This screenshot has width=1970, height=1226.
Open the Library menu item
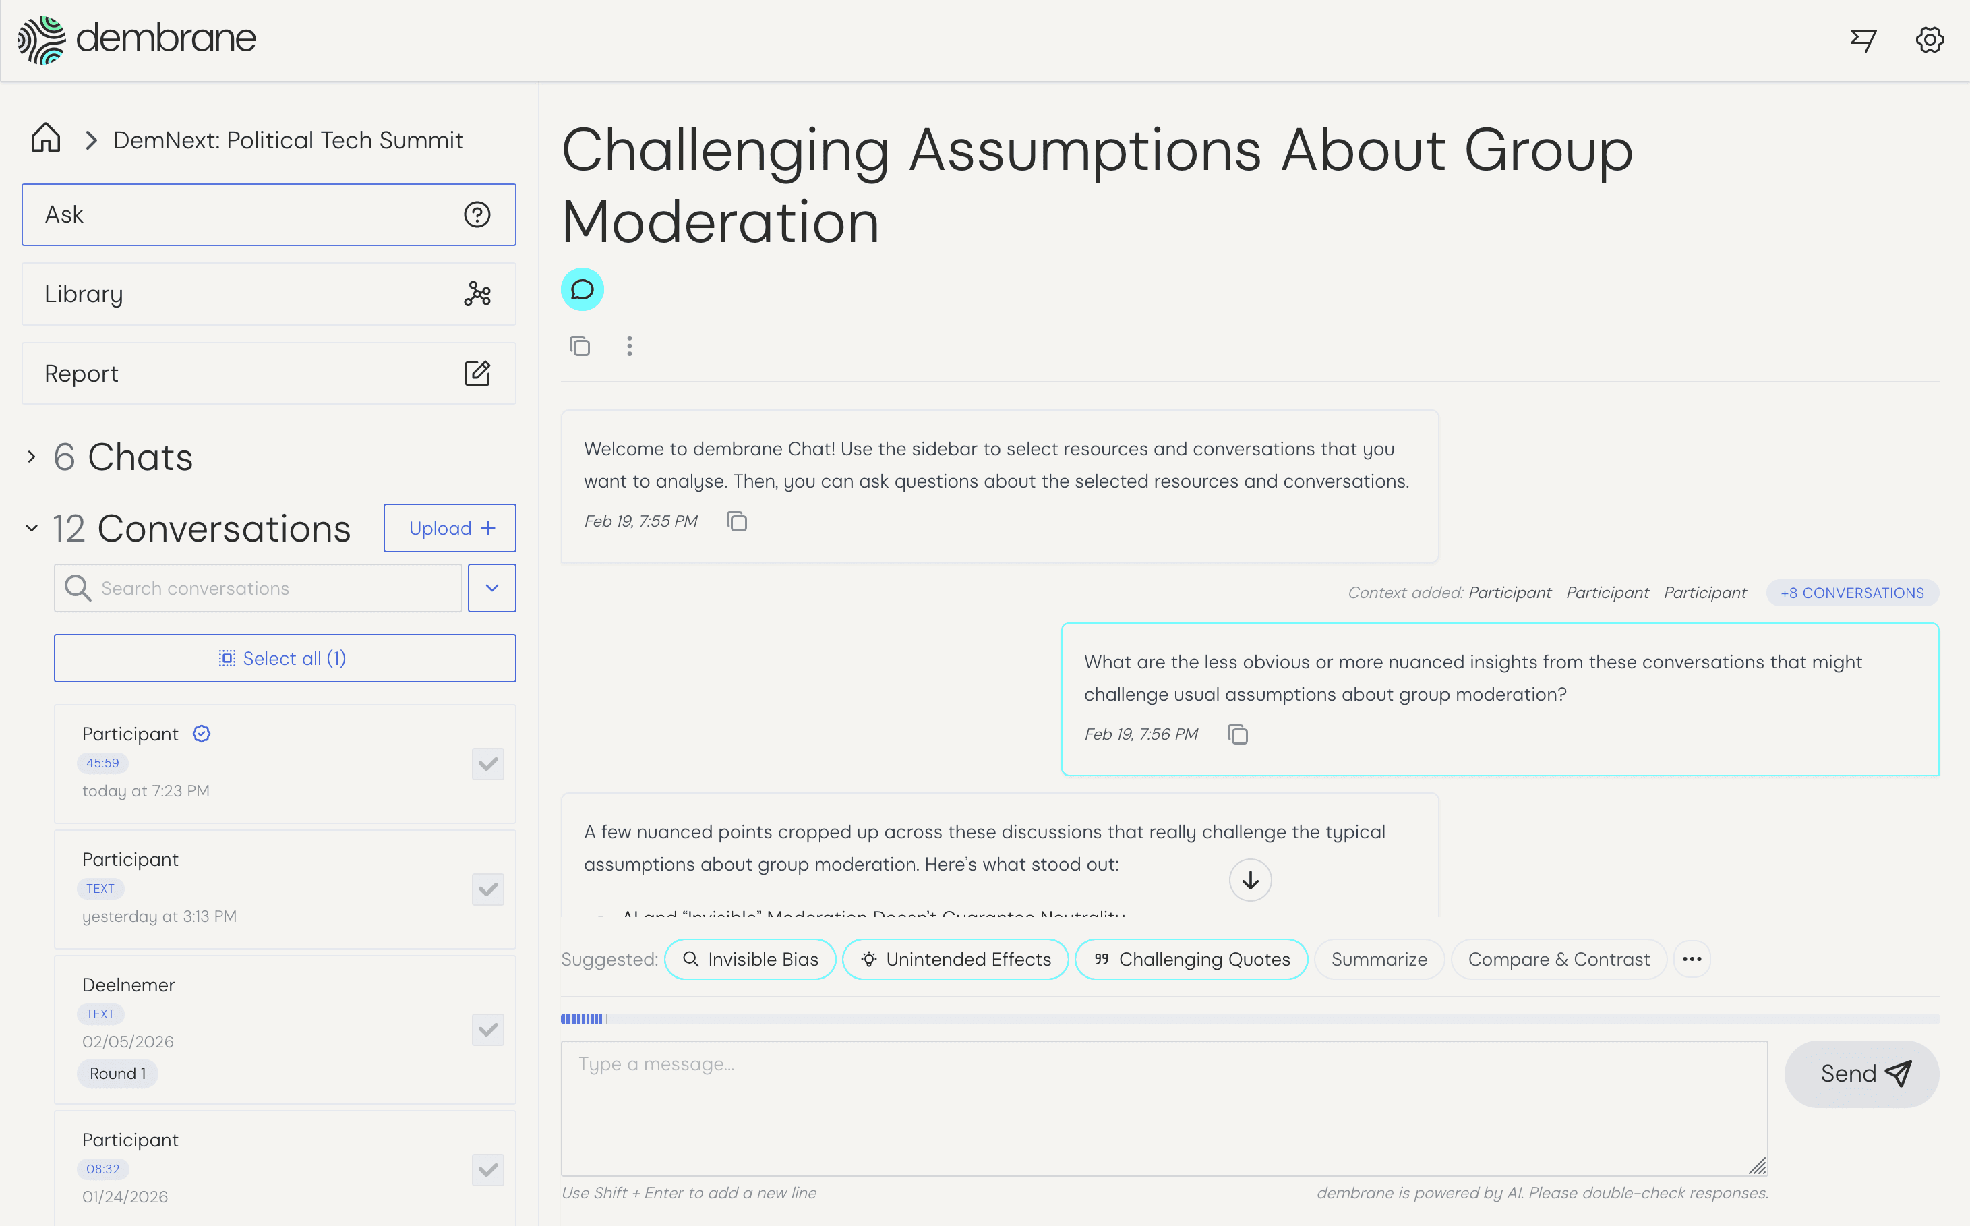(x=268, y=294)
